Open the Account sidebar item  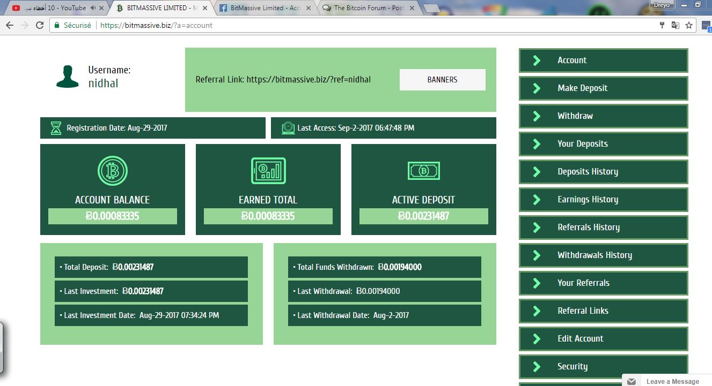pyautogui.click(x=603, y=60)
